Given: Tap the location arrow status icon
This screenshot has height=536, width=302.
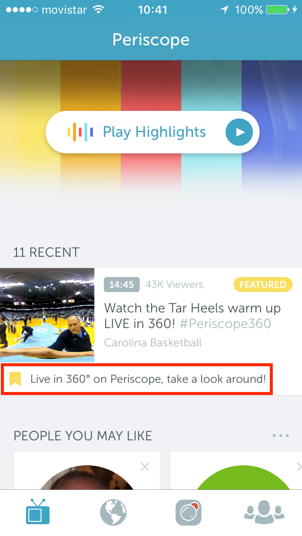Looking at the screenshot, I should tap(224, 9).
